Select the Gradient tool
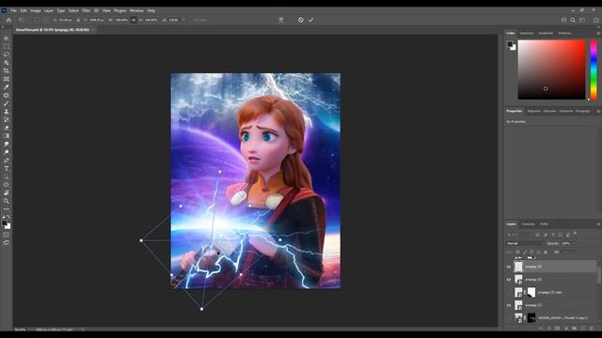 point(7,135)
